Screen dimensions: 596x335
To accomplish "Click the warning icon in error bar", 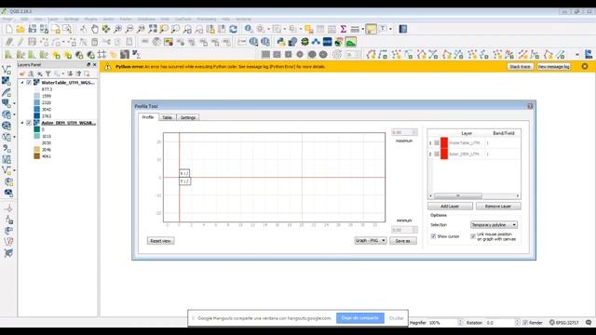I will 108,67.
